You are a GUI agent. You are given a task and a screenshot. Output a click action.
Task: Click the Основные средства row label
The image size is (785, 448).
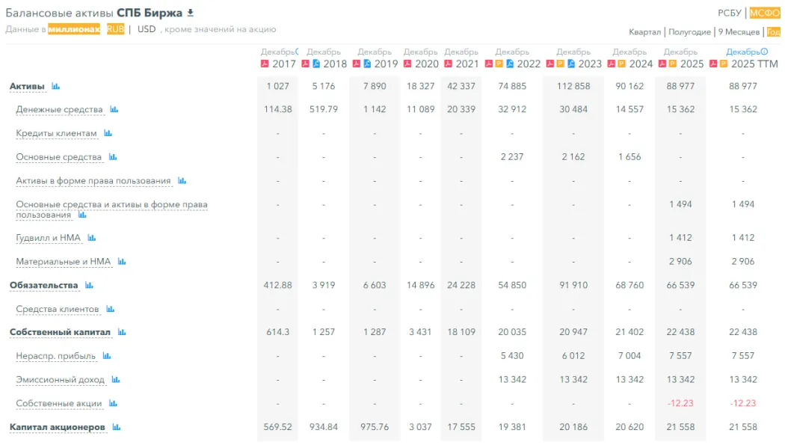coord(58,157)
